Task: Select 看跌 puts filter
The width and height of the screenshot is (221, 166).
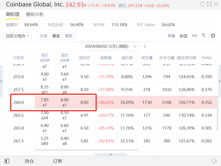Action: tap(69, 36)
